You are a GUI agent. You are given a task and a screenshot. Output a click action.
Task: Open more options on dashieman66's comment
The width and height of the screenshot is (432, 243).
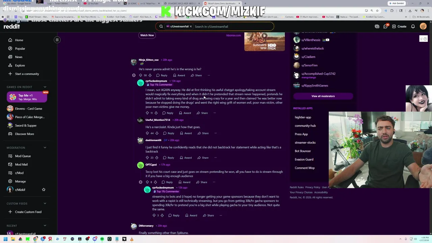point(215,158)
